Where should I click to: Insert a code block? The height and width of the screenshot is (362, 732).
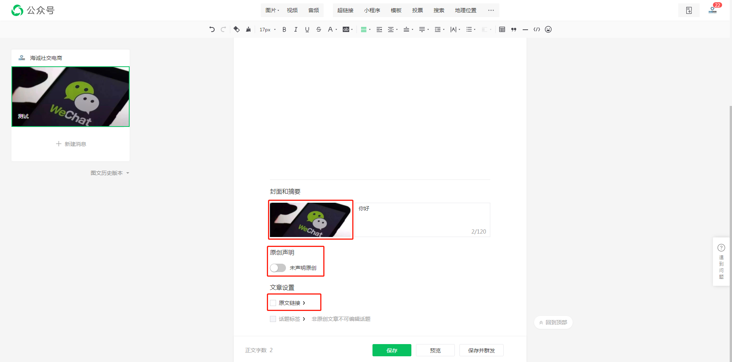(x=537, y=29)
